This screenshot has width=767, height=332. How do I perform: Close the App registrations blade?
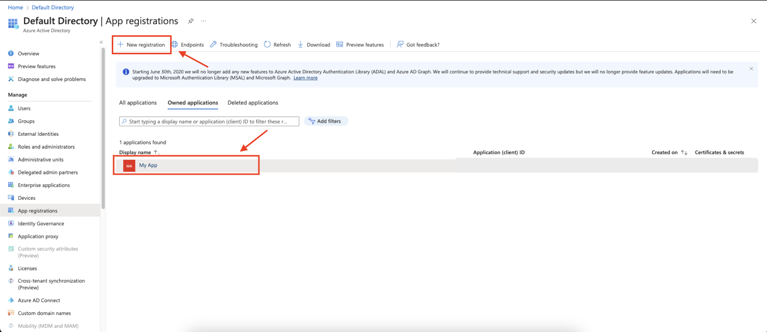[x=754, y=21]
